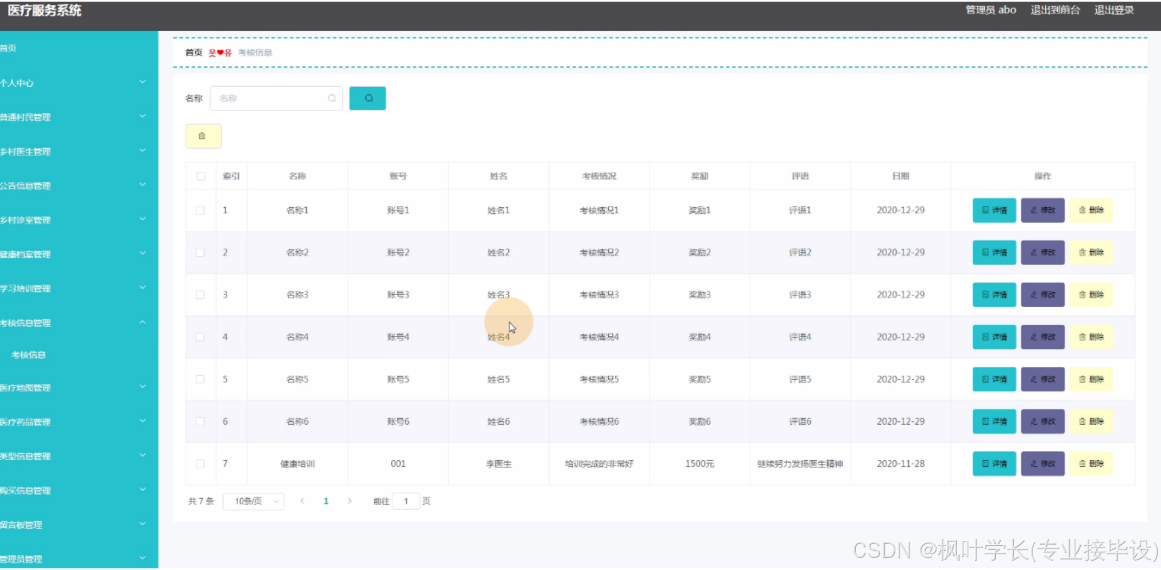Check the checkbox for row 4
This screenshot has width=1161, height=570.
point(200,337)
